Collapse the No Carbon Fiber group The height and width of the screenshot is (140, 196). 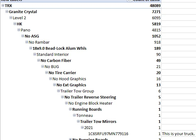tap(39, 60)
